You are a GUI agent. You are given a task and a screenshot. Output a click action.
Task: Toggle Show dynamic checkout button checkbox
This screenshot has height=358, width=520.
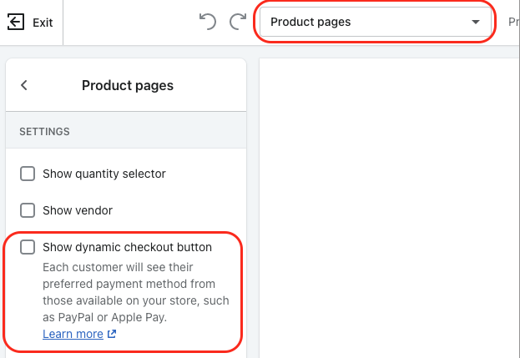(28, 247)
